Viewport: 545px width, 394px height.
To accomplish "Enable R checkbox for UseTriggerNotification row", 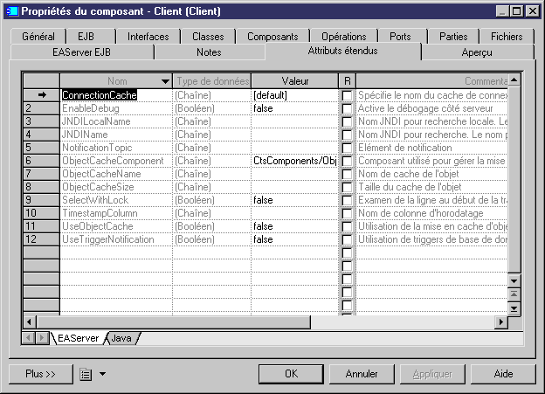I will pos(347,239).
